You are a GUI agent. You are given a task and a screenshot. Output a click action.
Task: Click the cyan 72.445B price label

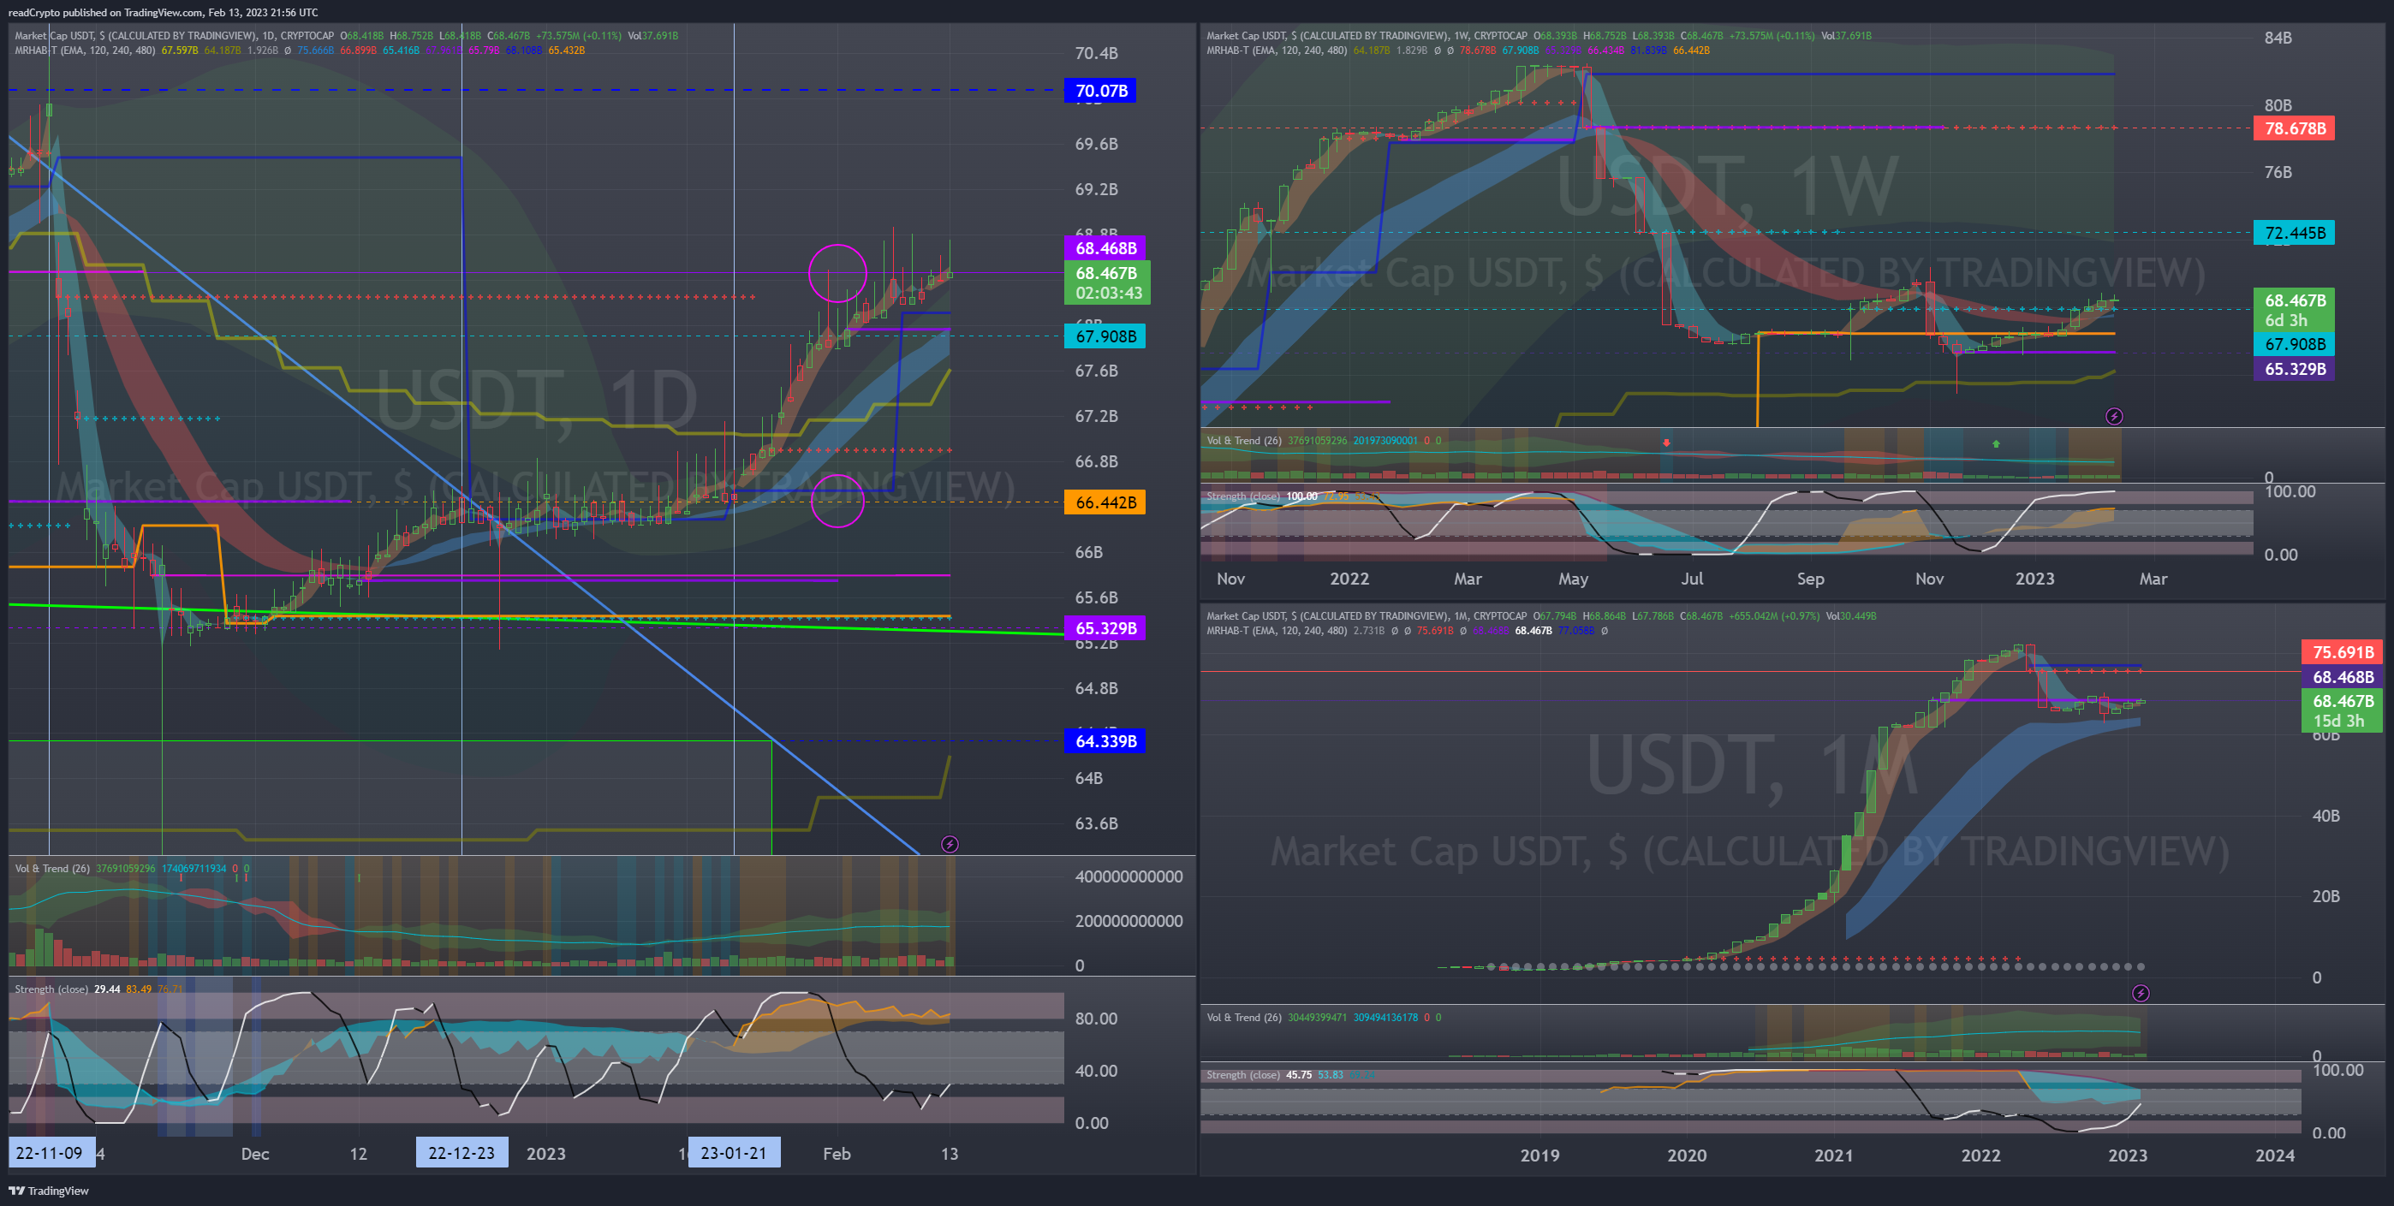click(x=2294, y=232)
